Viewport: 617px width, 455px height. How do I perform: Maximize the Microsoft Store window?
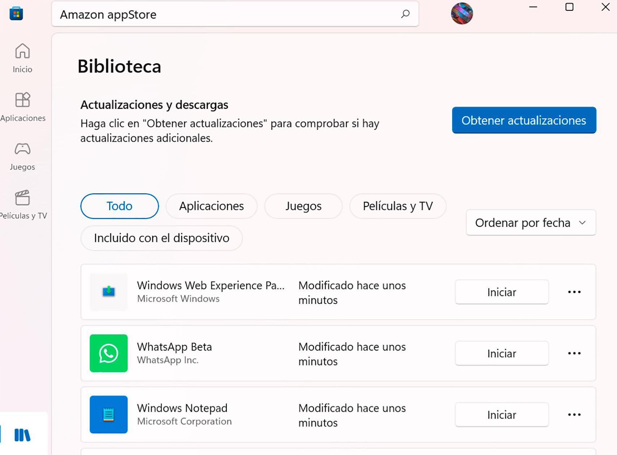569,7
